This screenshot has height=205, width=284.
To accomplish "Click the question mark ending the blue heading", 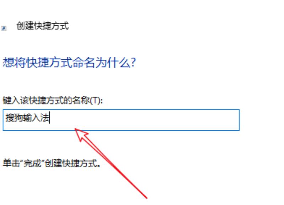I will [x=133, y=63].
